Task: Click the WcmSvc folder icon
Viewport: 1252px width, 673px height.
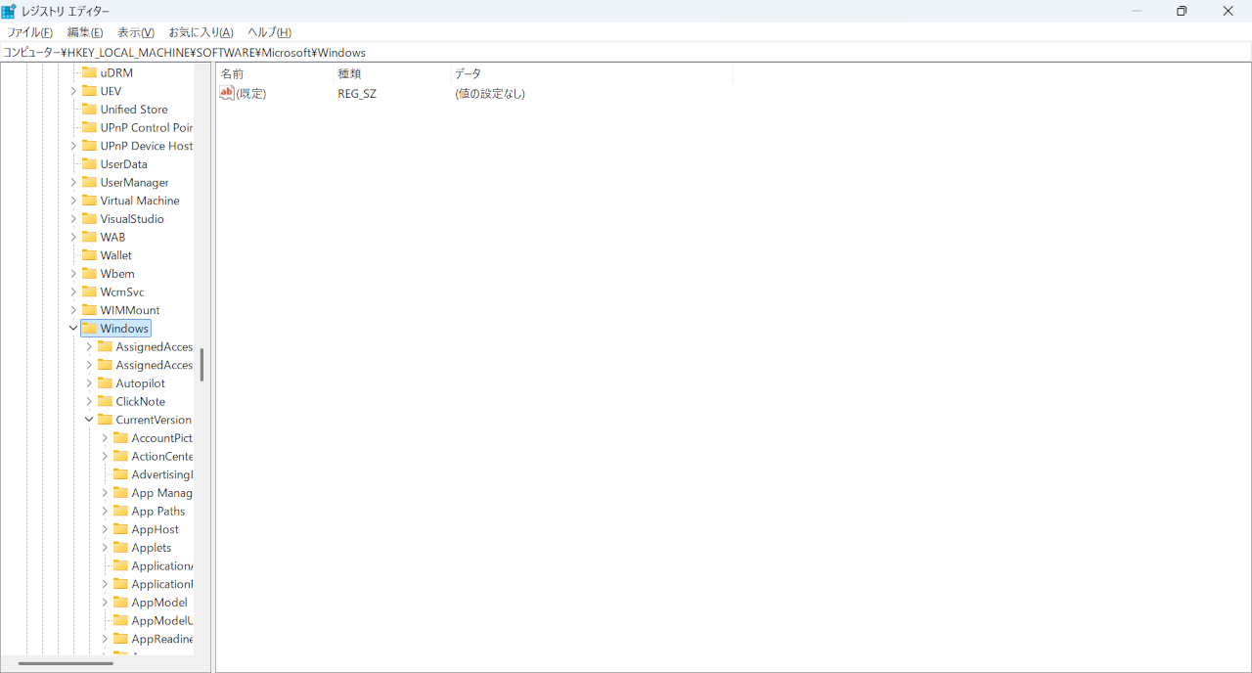Action: [x=89, y=292]
